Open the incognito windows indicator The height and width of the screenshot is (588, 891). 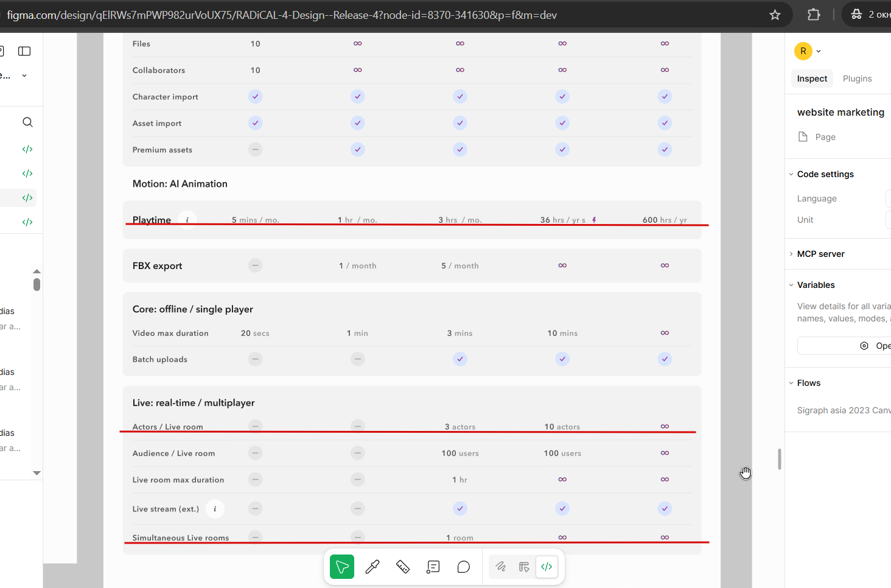pos(870,15)
